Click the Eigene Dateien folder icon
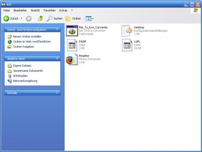The image size is (202, 152). click(10, 66)
